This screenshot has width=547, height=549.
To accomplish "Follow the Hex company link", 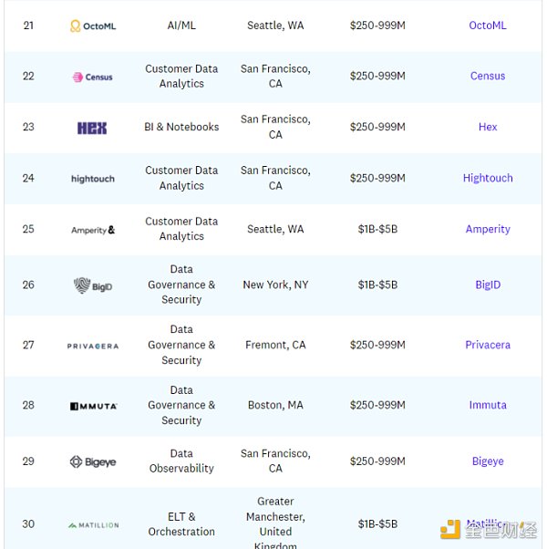I will [488, 127].
